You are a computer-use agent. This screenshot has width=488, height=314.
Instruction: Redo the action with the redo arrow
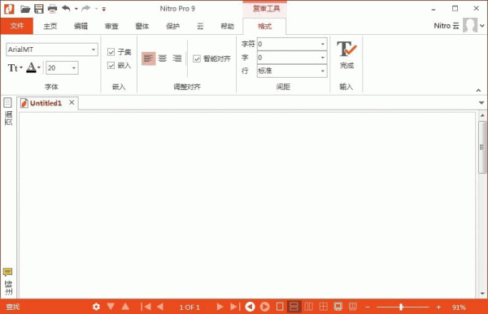click(86, 9)
